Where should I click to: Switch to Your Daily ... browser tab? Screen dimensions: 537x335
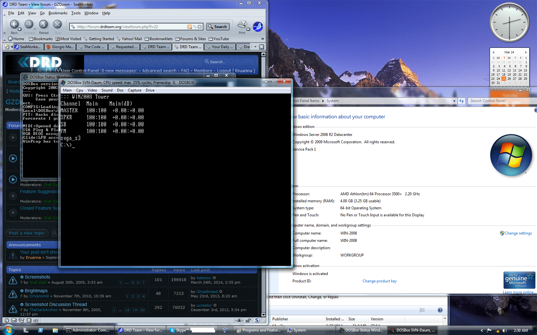point(220,47)
